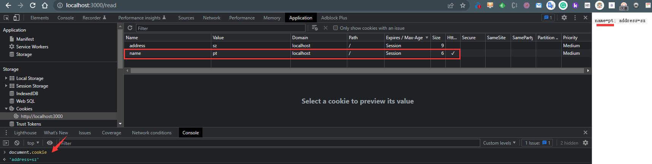Refresh the cookies table
The width and height of the screenshot is (652, 164).
click(130, 28)
